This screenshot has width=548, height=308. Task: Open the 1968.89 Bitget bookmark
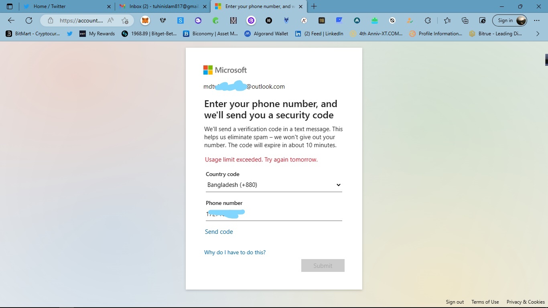[x=149, y=34]
